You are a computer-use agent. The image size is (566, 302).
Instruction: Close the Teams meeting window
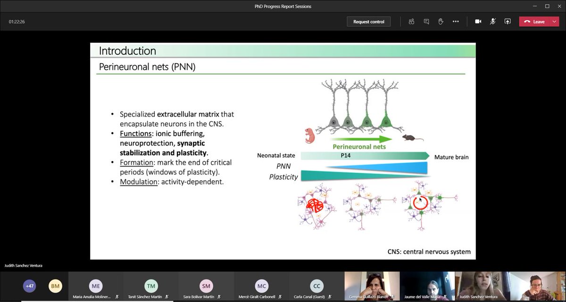click(x=559, y=6)
